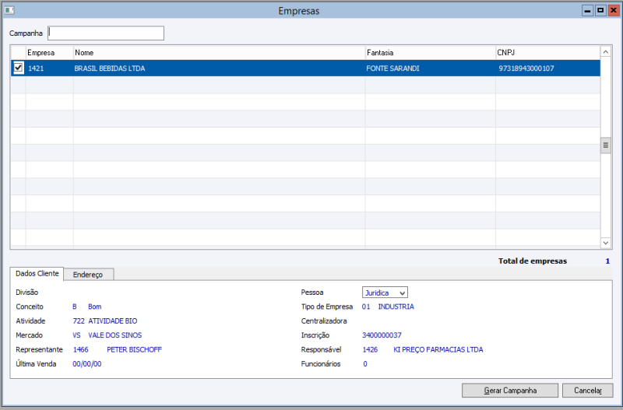This screenshot has width=623, height=410.
Task: Click the grid scrollbar down arrow
Action: click(606, 243)
